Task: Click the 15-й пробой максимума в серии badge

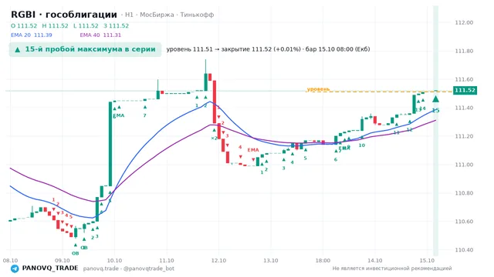Action: (85, 49)
